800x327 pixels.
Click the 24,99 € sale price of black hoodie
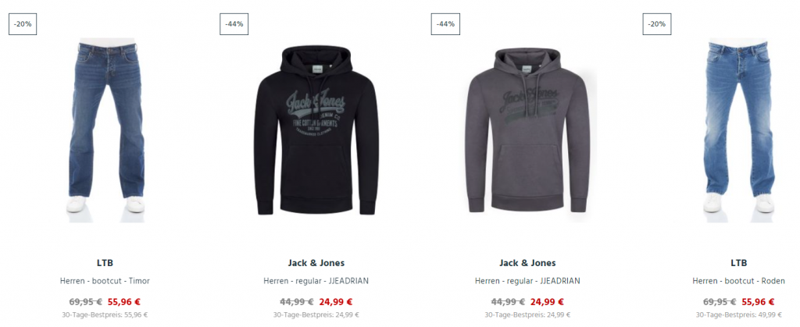336,301
